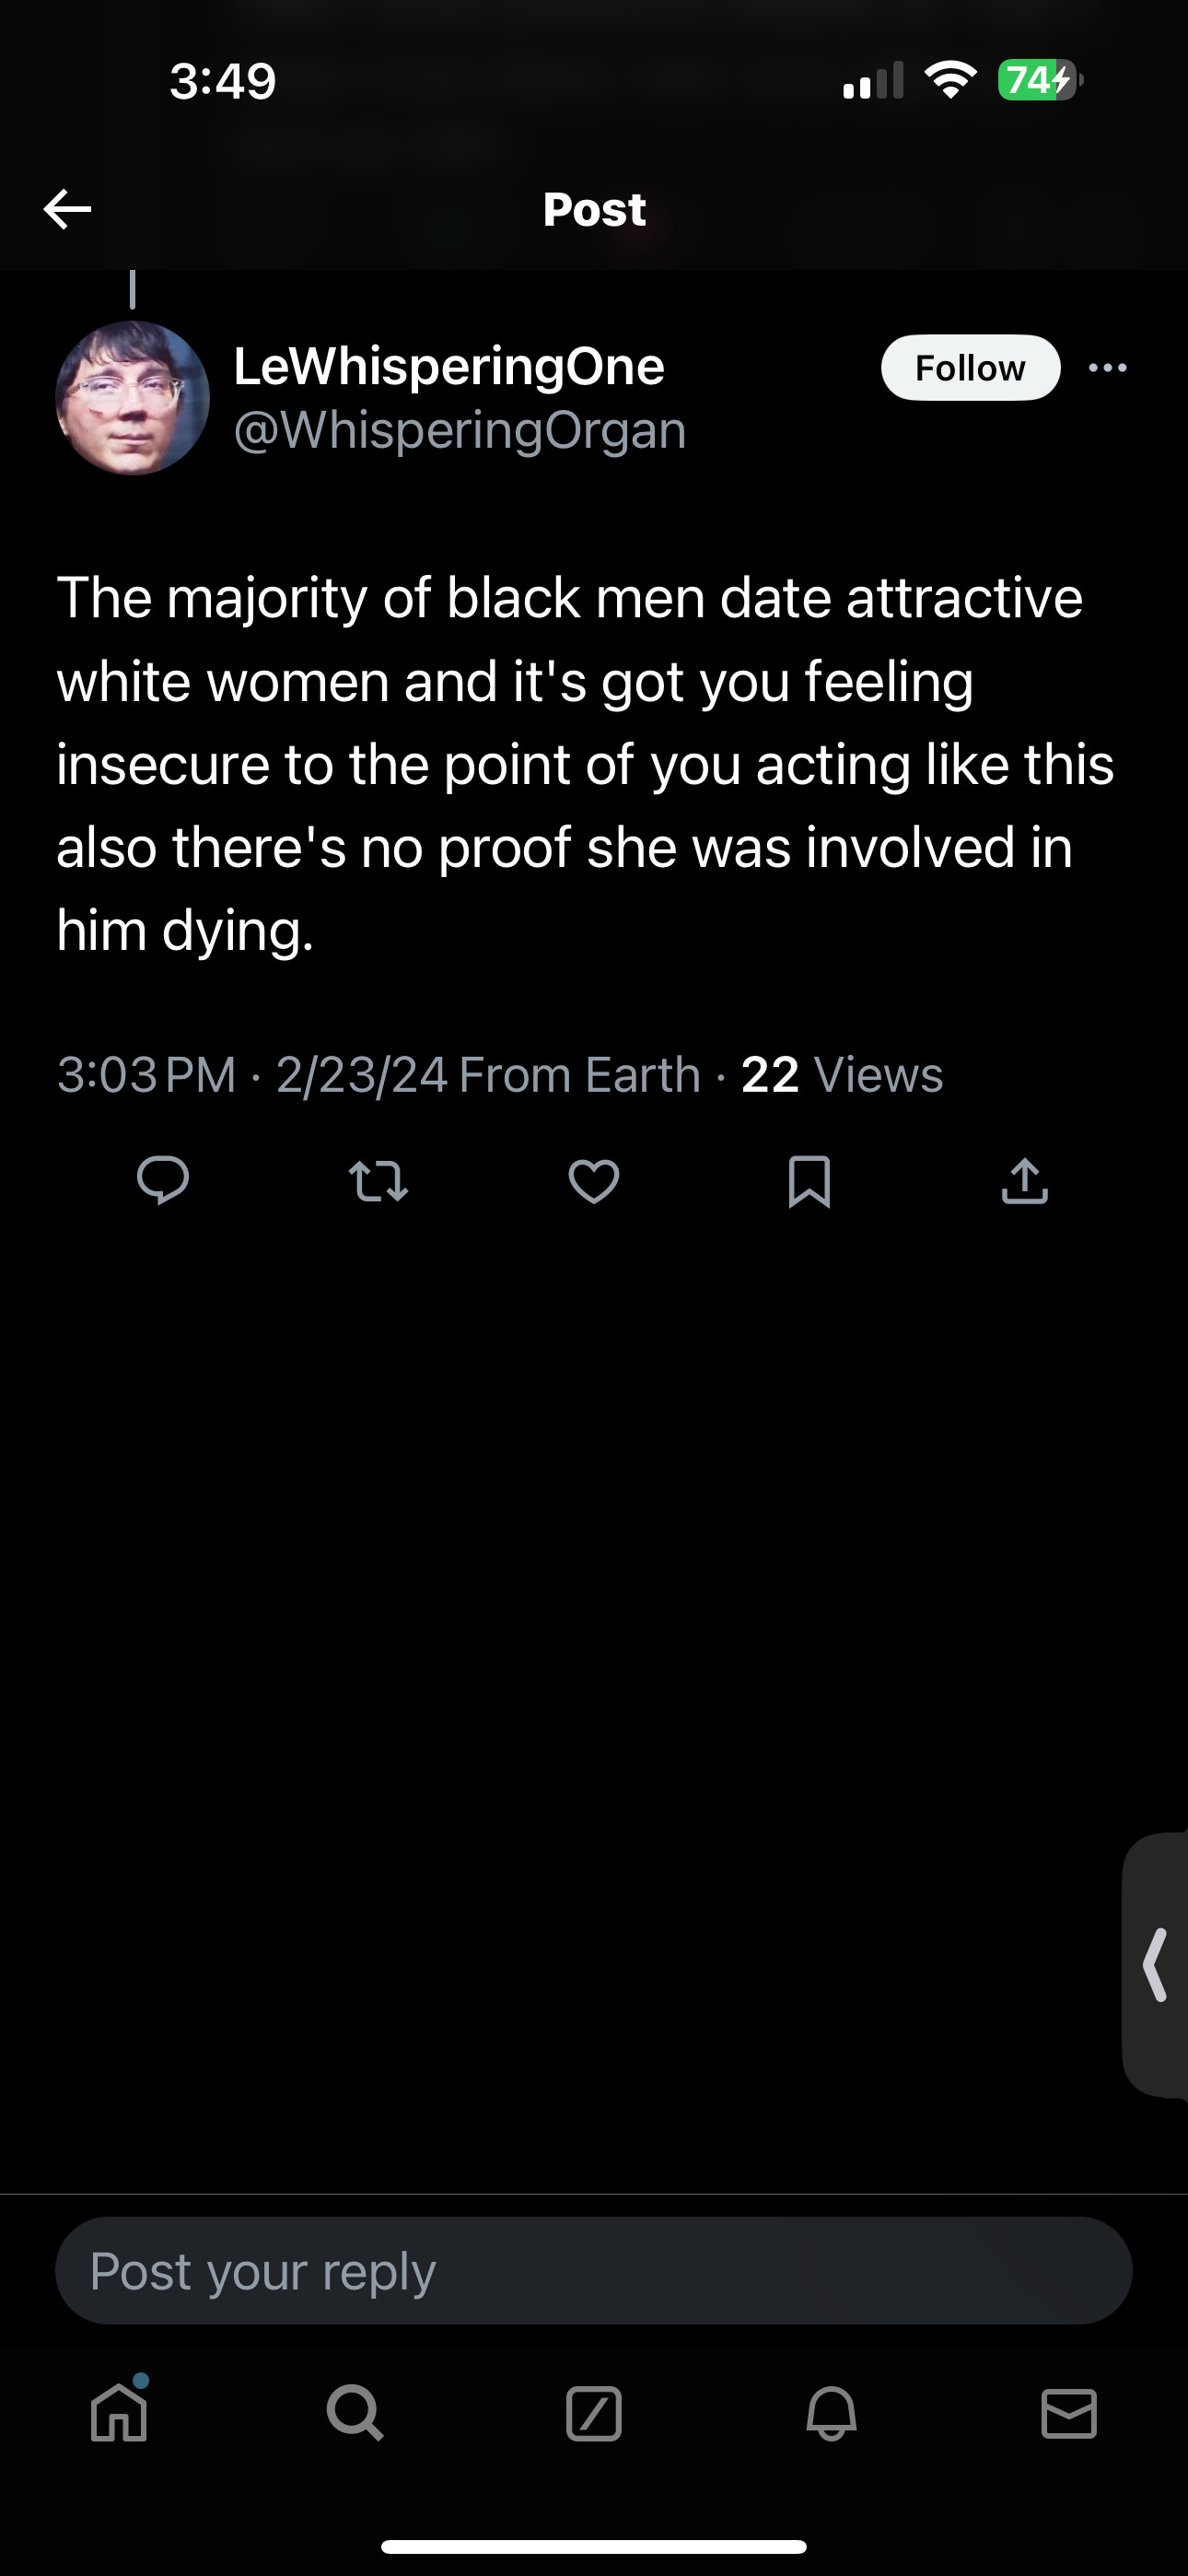Open the Search tab

355,2414
